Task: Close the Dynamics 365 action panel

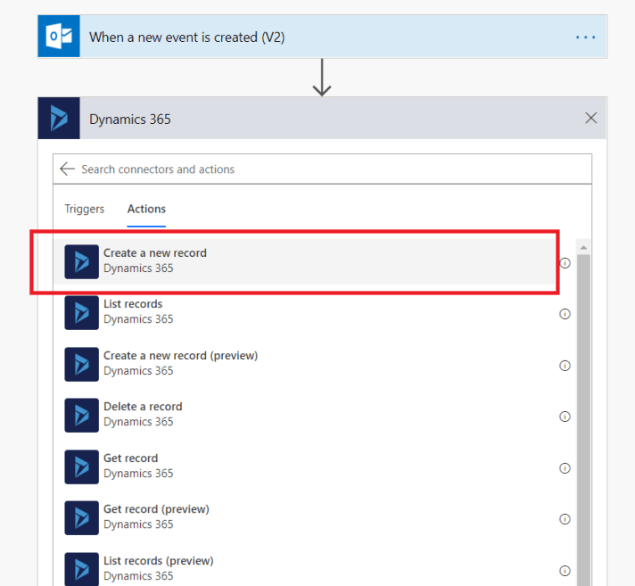Action: 590,118
